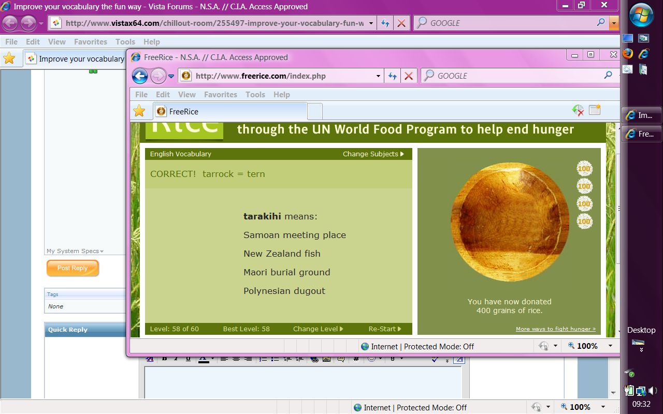663x414 pixels.
Task: Click Forward arrow in FreeRice window
Action: point(158,76)
